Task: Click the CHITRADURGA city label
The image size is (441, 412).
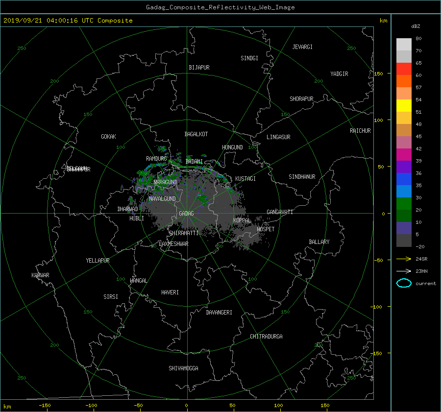Action: 266,337
